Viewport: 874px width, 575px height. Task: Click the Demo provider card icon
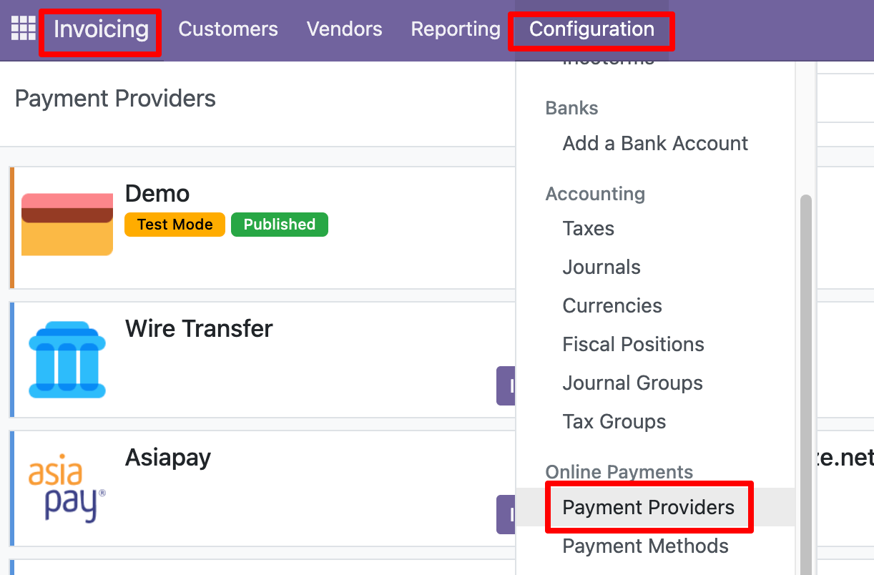point(67,224)
